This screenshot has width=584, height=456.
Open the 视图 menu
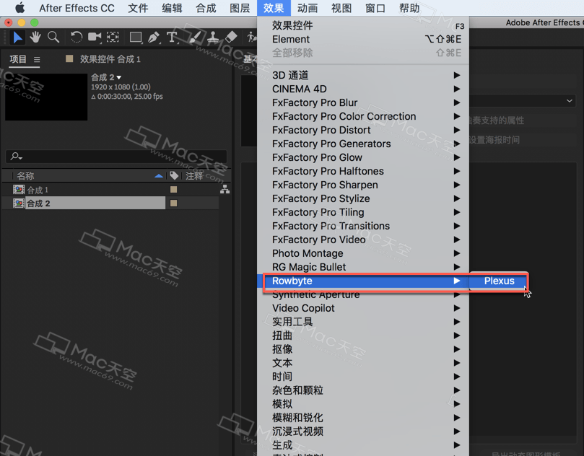pos(341,8)
